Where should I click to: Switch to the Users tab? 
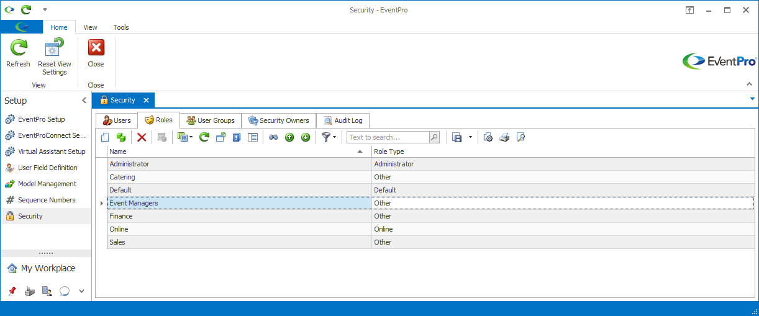(116, 120)
